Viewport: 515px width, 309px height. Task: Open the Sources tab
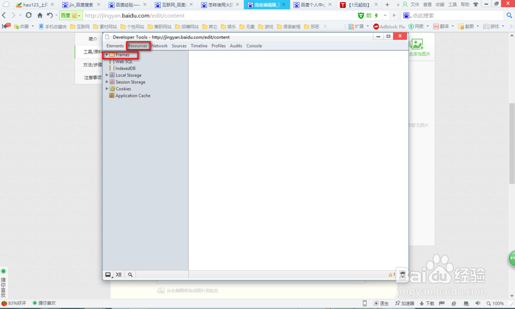[x=179, y=46]
